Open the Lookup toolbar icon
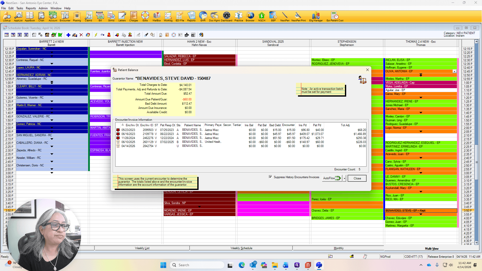Image resolution: width=482 pixels, height=271 pixels. [x=7, y=17]
